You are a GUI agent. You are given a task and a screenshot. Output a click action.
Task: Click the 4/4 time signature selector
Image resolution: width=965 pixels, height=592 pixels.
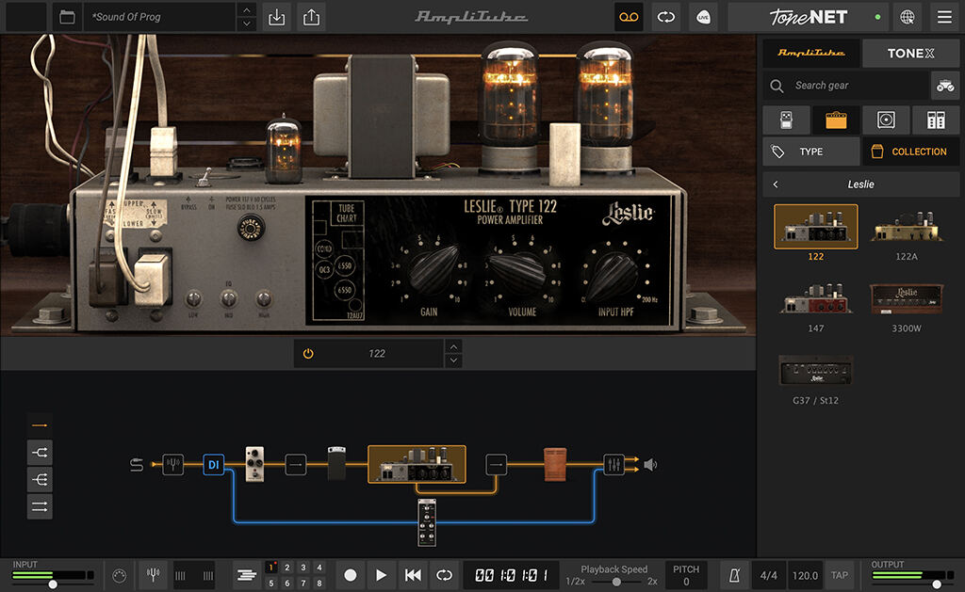(x=768, y=574)
